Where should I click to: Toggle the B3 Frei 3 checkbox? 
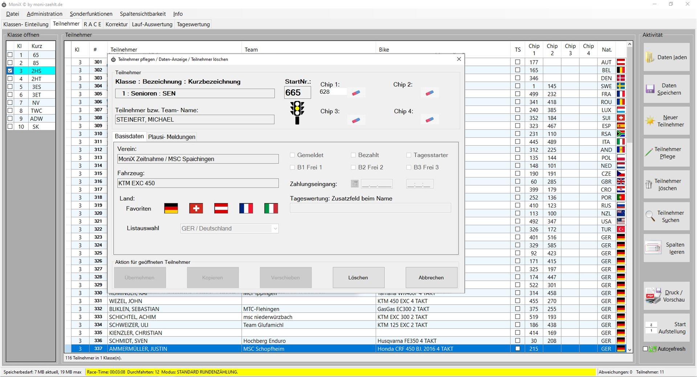(x=409, y=167)
